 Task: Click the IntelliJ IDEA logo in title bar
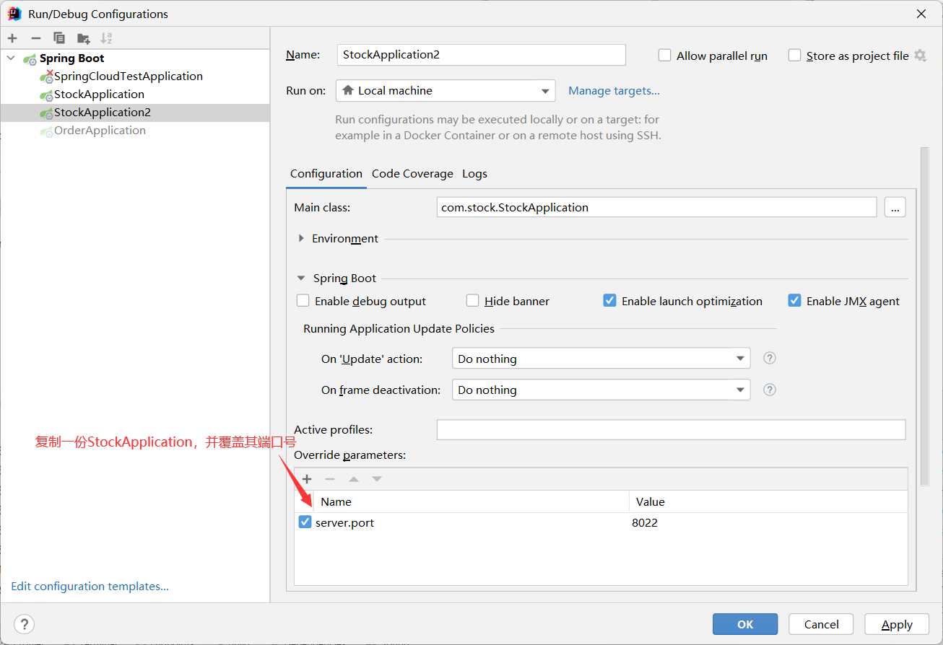pyautogui.click(x=14, y=14)
